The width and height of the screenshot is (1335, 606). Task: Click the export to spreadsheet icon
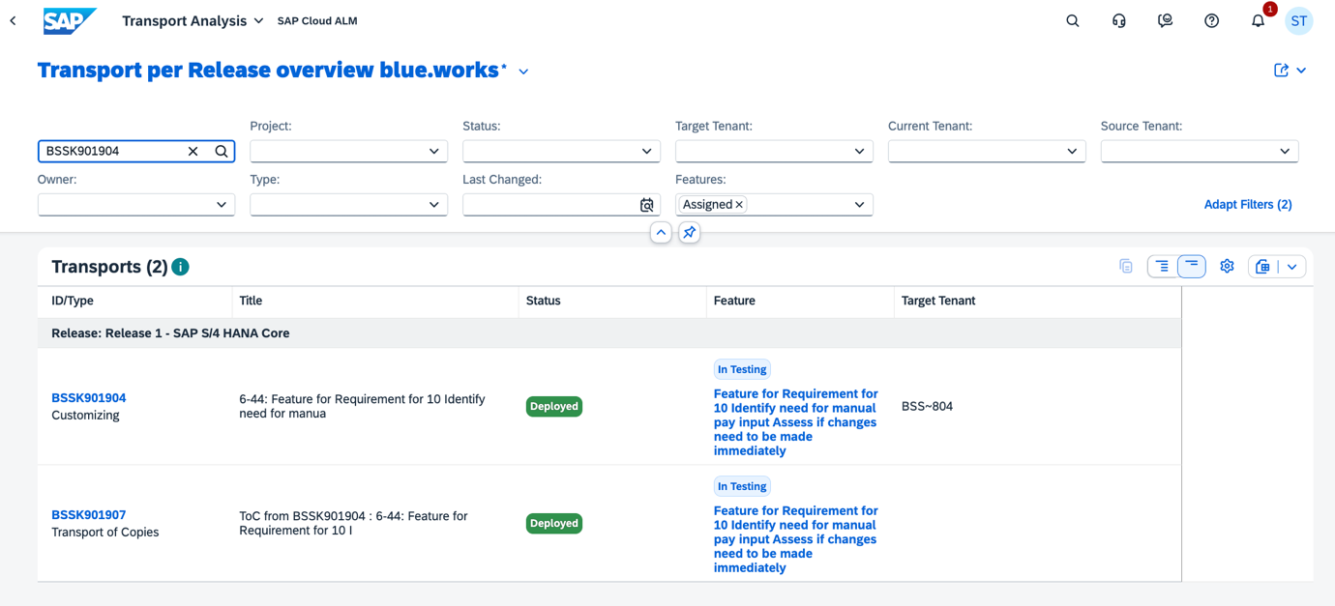tap(1262, 265)
